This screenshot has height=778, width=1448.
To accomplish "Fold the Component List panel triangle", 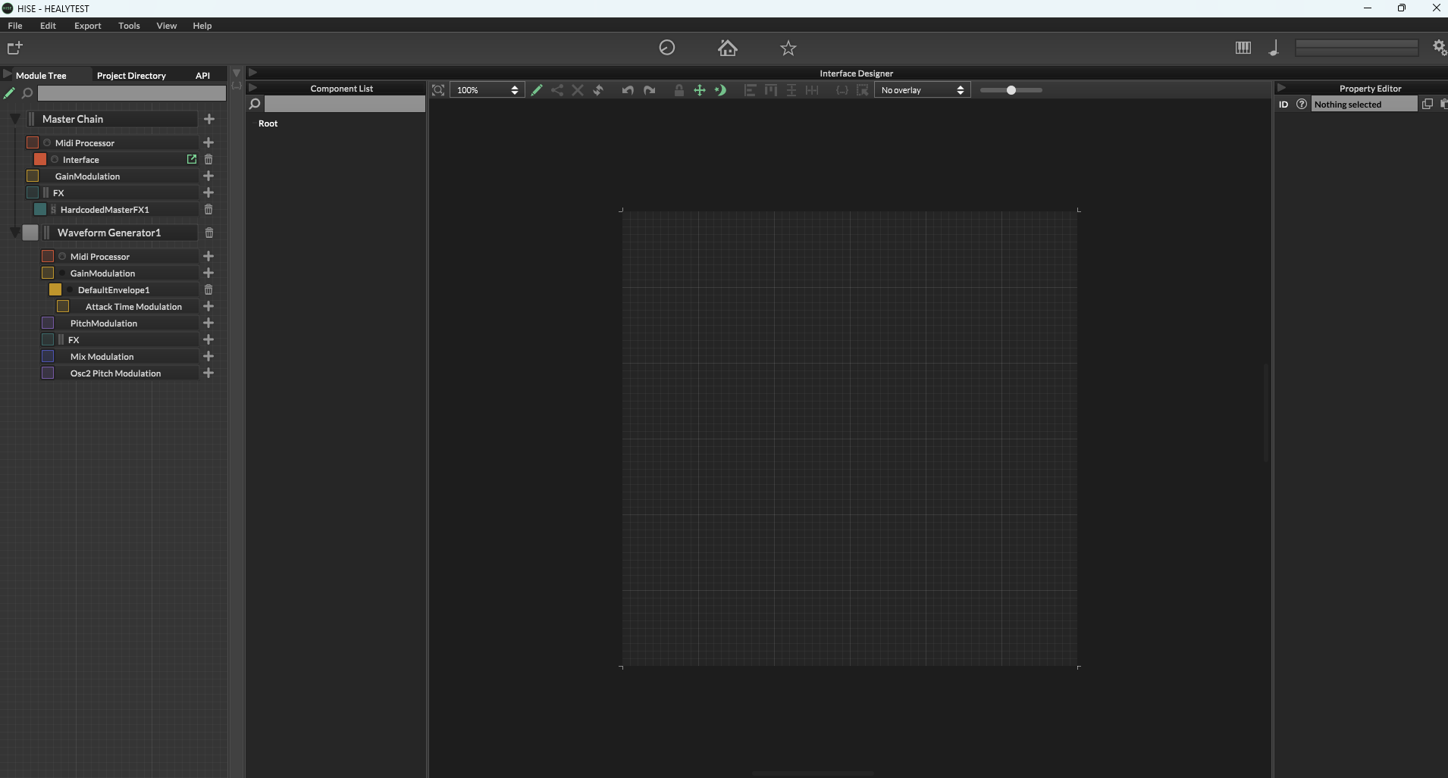I will click(x=253, y=88).
